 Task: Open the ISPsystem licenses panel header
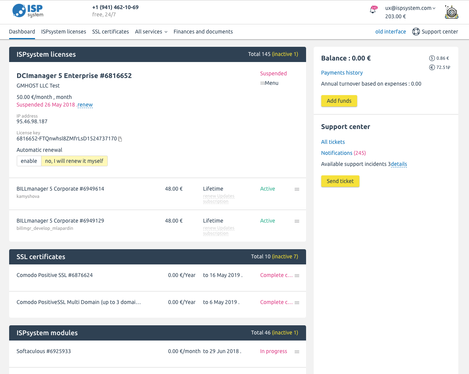click(158, 54)
